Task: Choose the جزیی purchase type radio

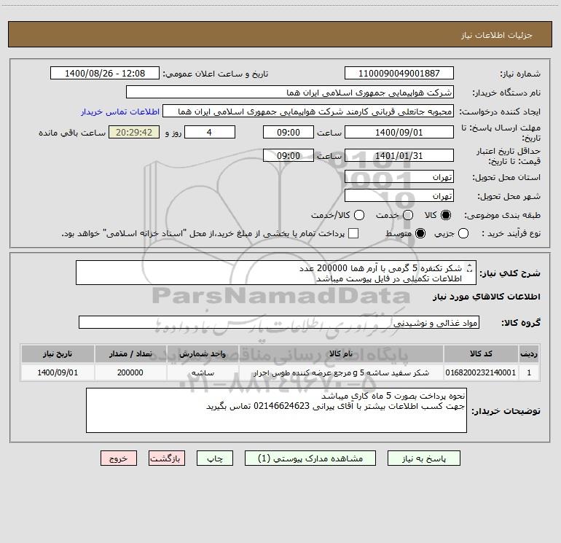Action: tap(463, 234)
